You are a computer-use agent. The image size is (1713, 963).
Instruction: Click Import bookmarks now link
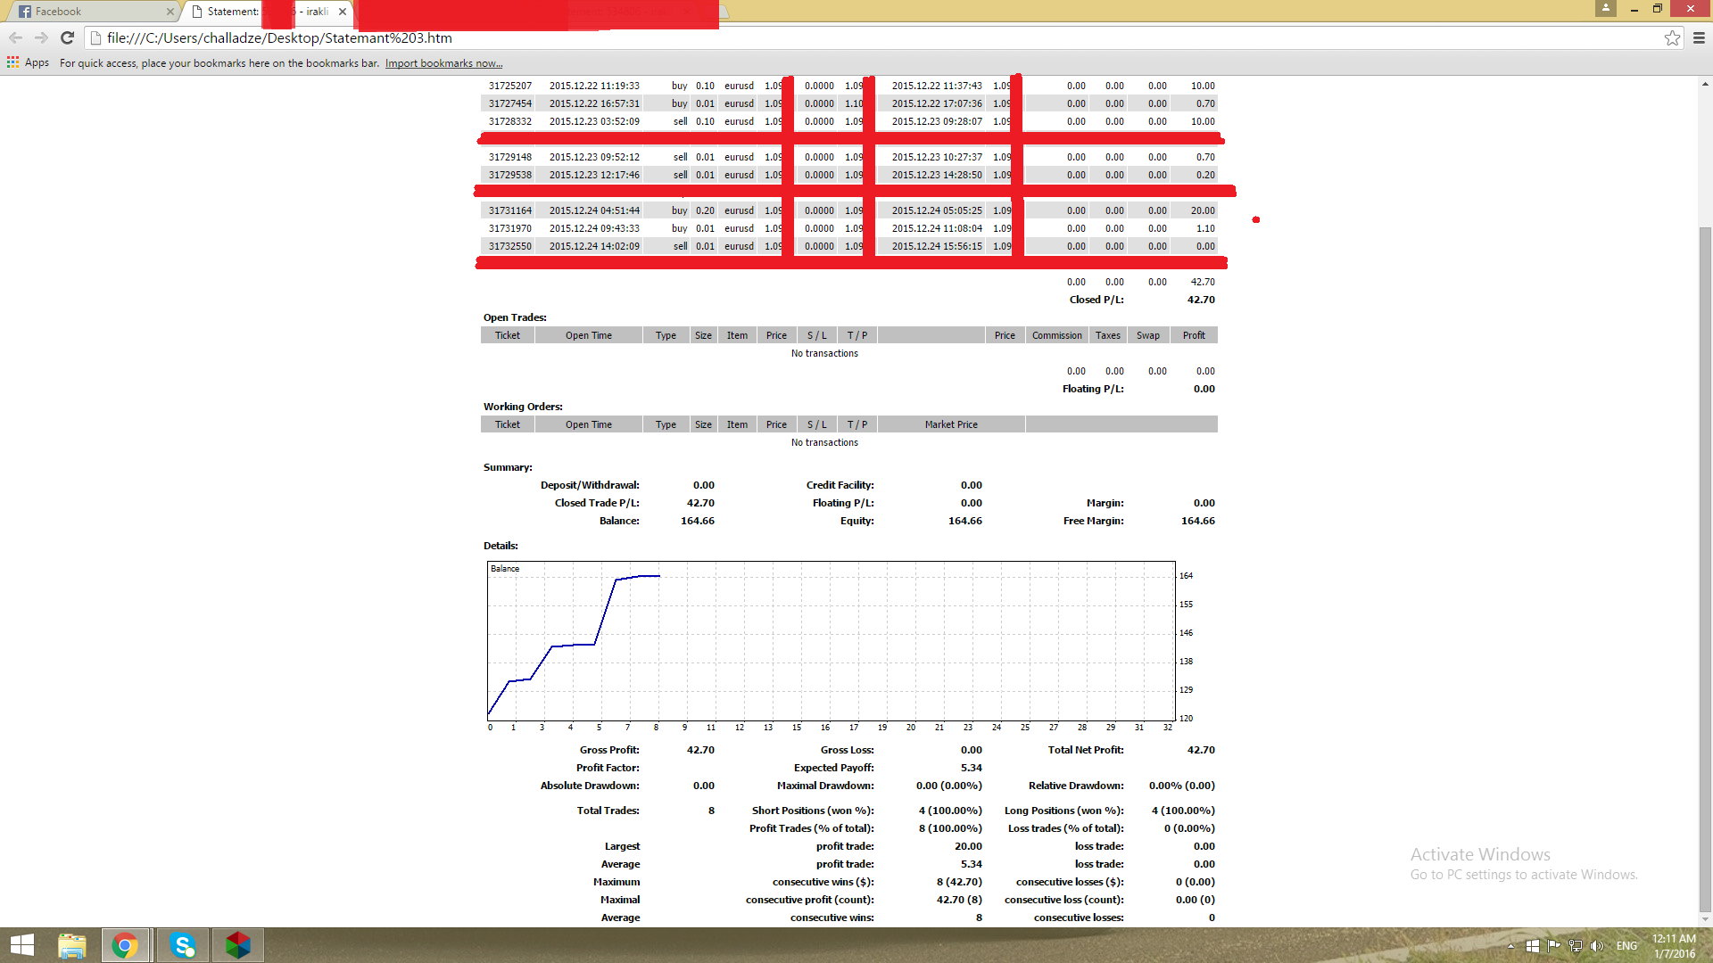click(x=443, y=63)
